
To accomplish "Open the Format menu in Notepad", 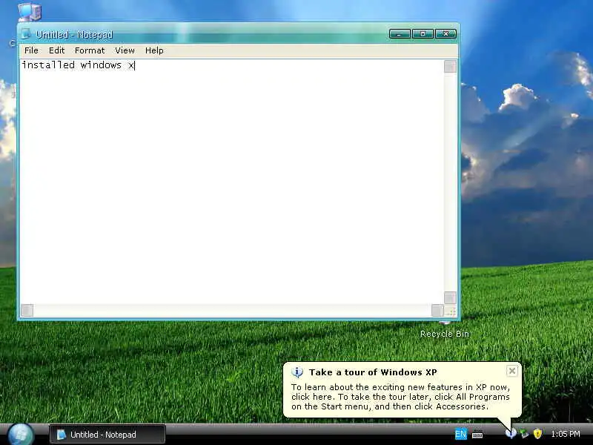I will (90, 50).
